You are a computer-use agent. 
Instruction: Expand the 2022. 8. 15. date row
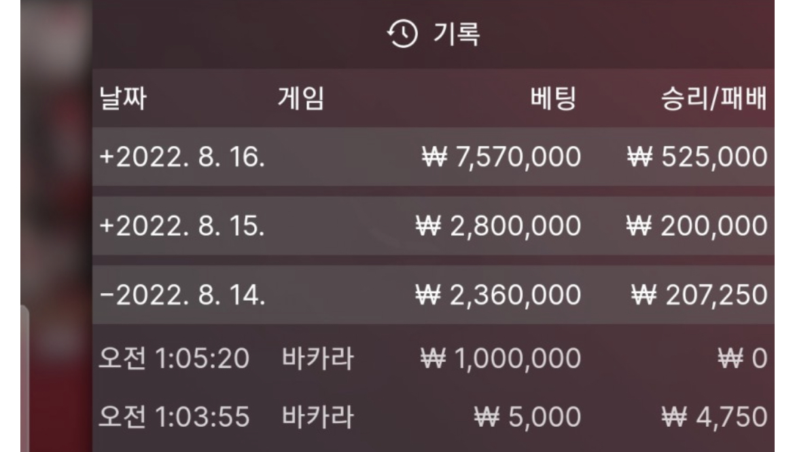pos(181,226)
